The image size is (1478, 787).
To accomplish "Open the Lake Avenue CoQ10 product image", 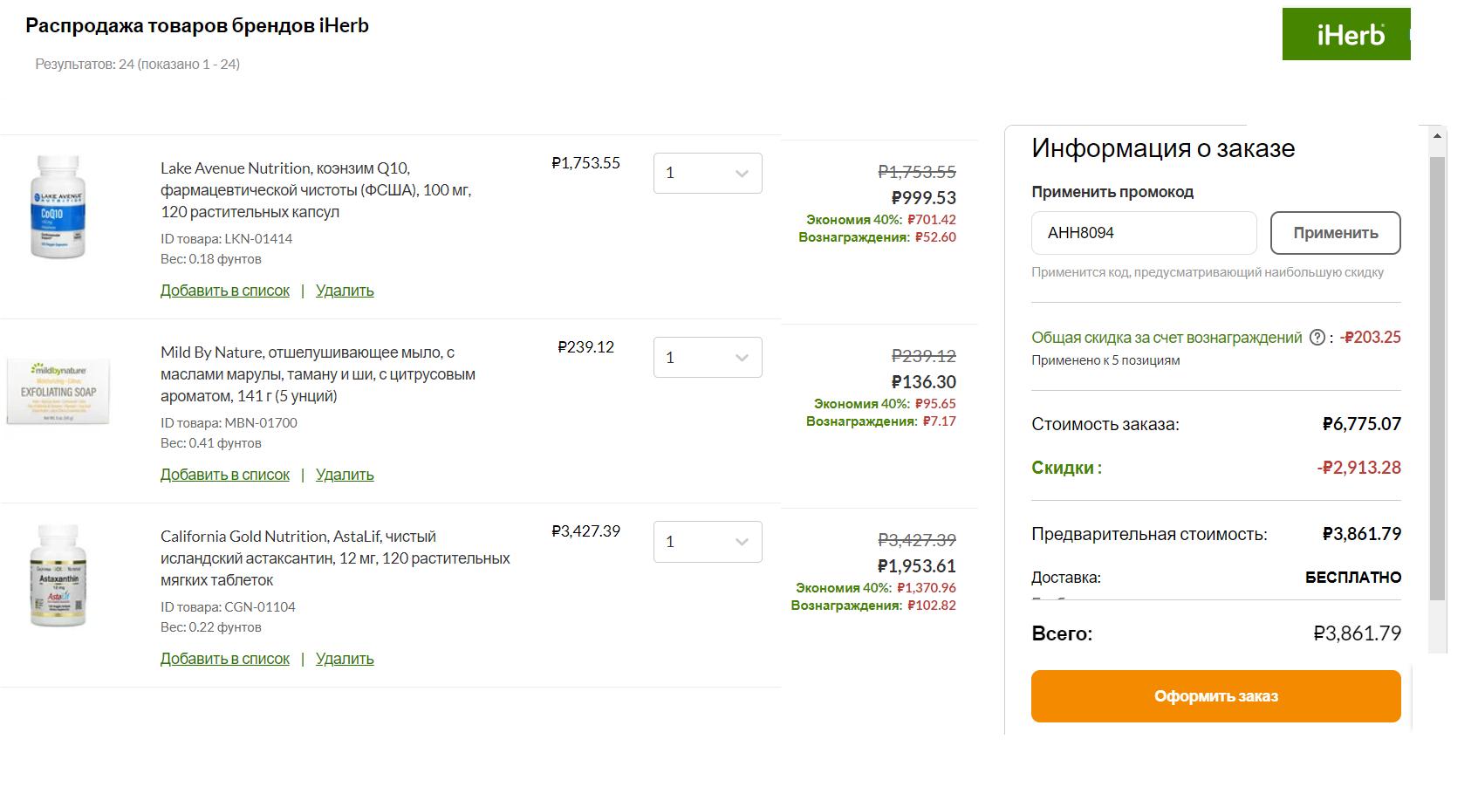I will point(58,207).
